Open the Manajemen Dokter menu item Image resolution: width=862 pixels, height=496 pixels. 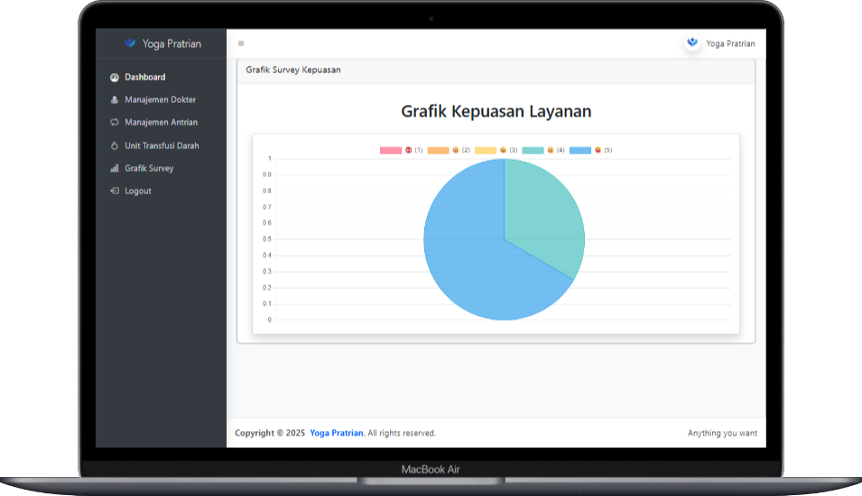(x=160, y=100)
